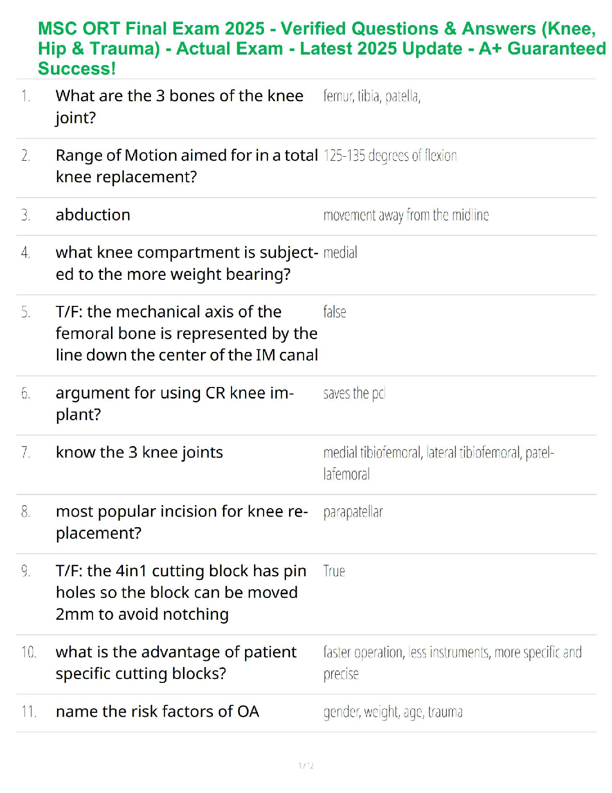Click the CR knee implant question
The height and width of the screenshot is (793, 612).
[x=174, y=404]
